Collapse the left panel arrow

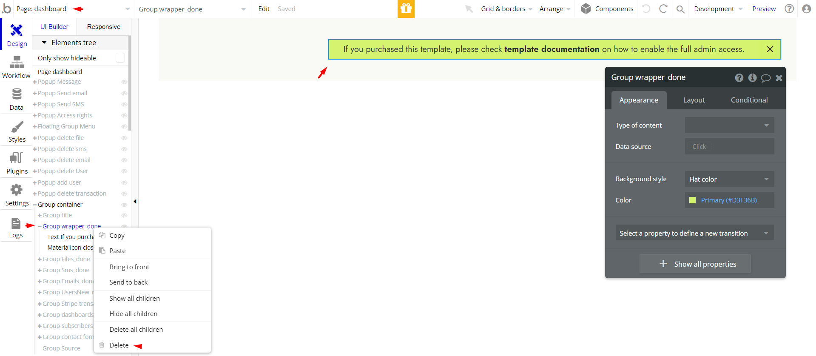[135, 202]
